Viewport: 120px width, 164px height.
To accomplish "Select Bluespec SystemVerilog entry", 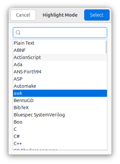I will 60,115.
